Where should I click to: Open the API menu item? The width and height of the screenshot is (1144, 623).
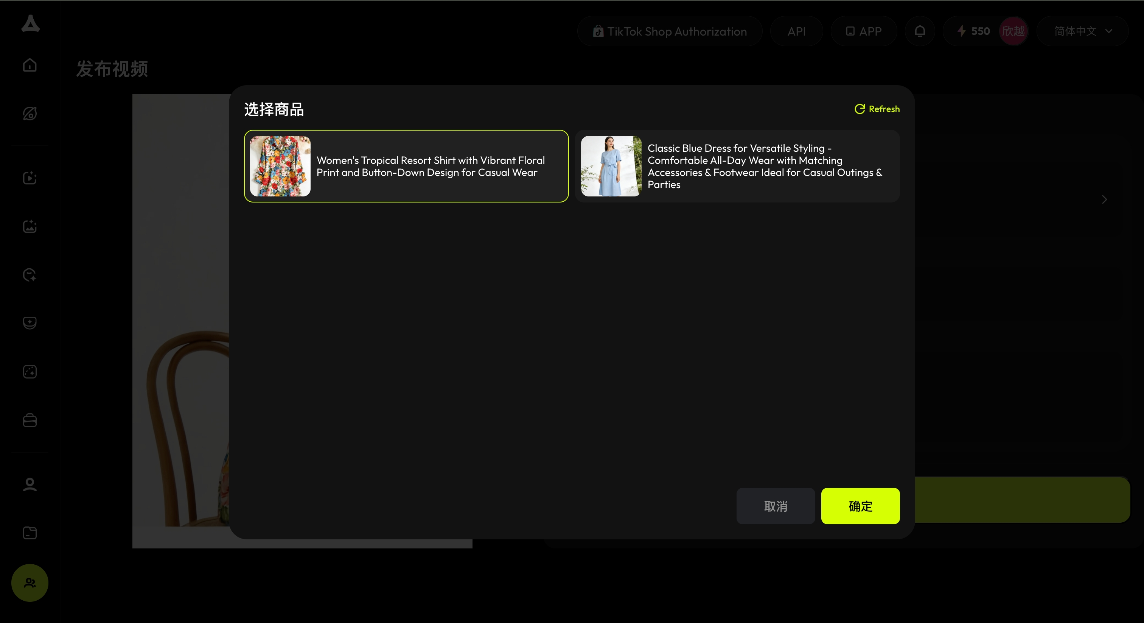click(x=796, y=31)
